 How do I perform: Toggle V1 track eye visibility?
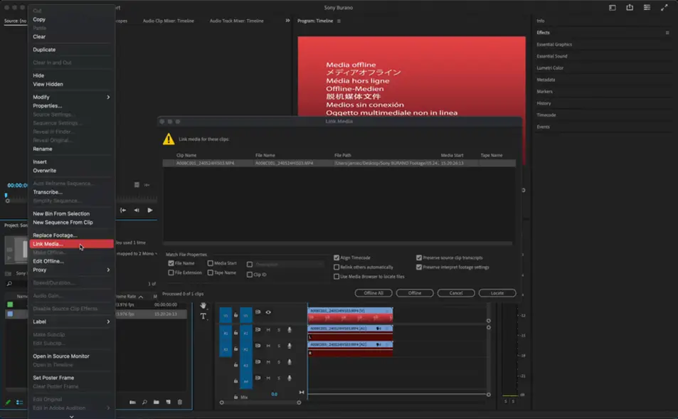[x=268, y=312]
